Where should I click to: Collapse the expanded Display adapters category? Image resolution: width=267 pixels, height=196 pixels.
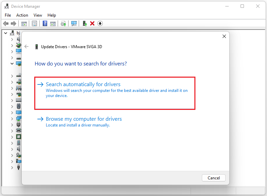pos(12,63)
